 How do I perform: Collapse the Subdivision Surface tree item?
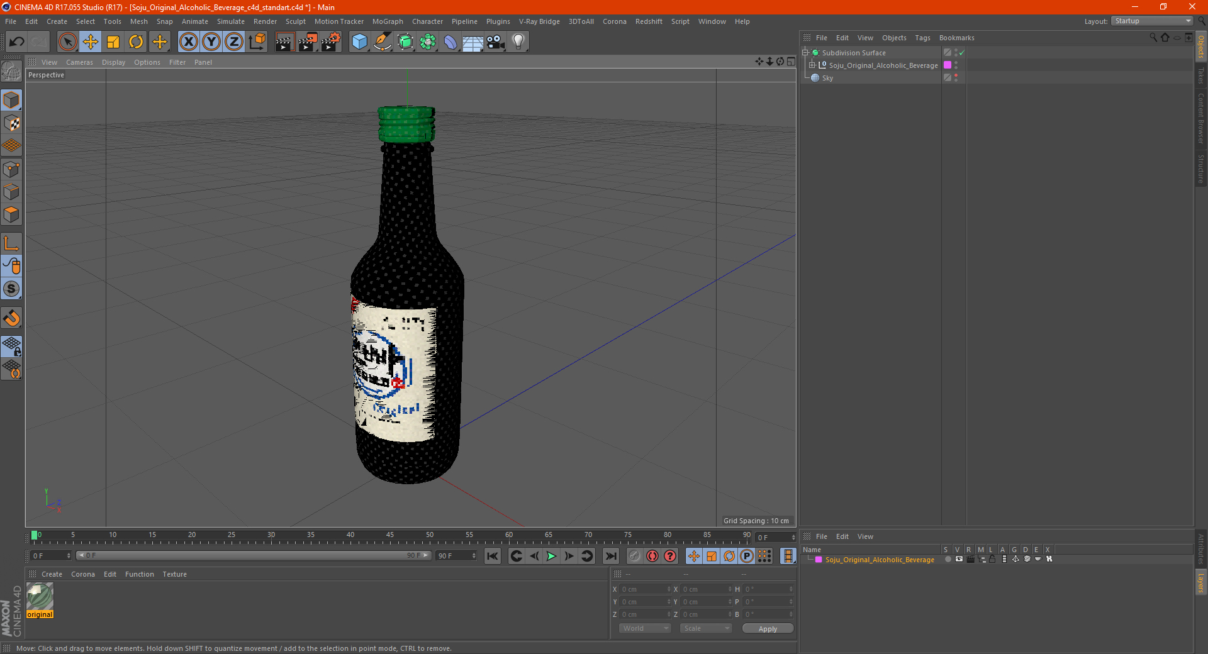coord(805,53)
